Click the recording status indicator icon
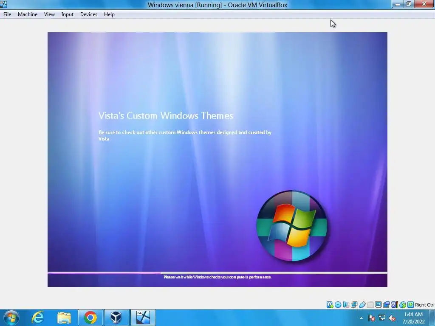This screenshot has height=326, width=435. (x=386, y=305)
